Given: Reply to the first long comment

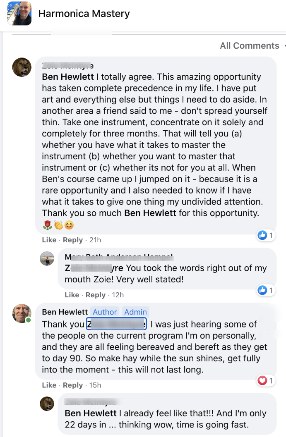Looking at the screenshot, I should pos(73,240).
